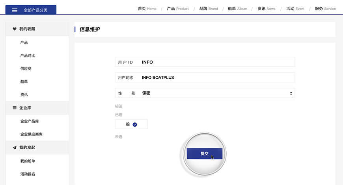
Task: Click the 用户昵称 nickname input field
Action: pyautogui.click(x=217, y=78)
